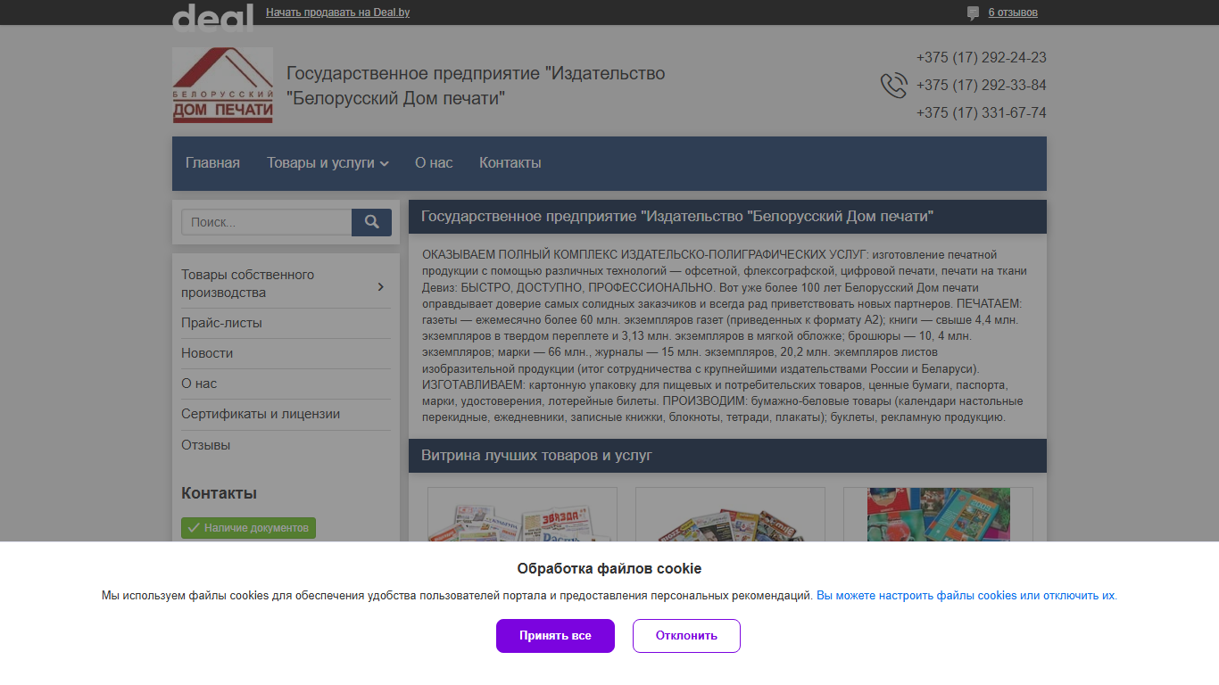
Task: Click phone number +375 (17) 331-67-74
Action: coord(982,113)
